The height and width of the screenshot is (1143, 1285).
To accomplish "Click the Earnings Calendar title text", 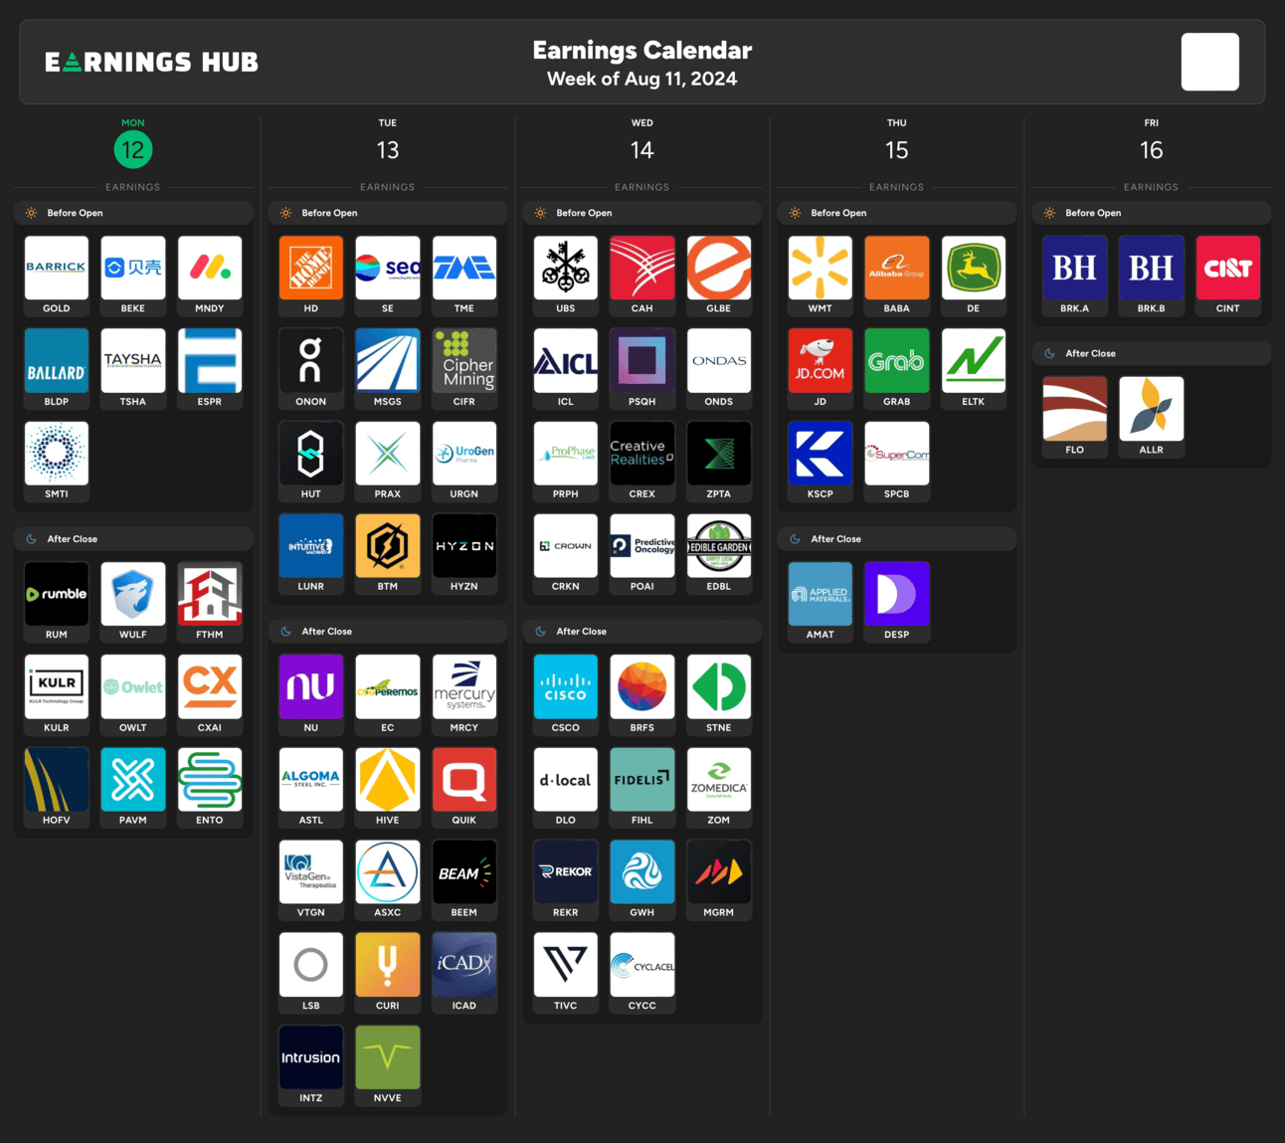I will click(x=642, y=50).
